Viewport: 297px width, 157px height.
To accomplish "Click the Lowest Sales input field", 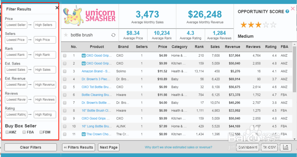I will [x=16, y=70].
